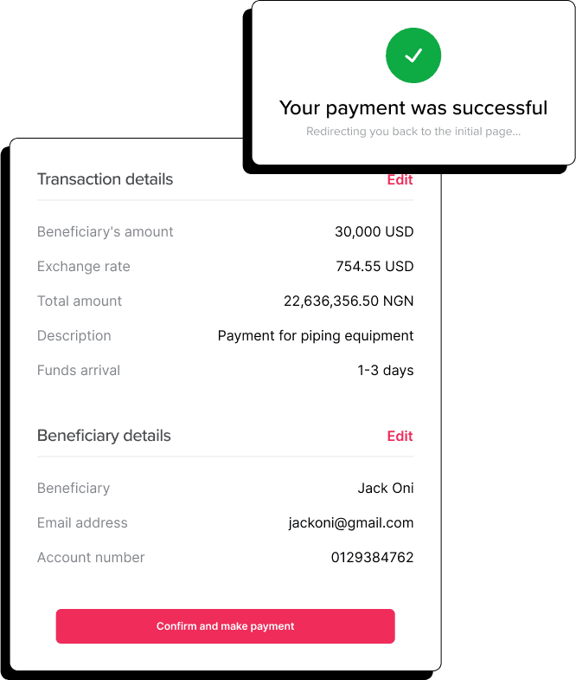
Task: Select the beneficiary name Jack Oni
Action: 386,488
